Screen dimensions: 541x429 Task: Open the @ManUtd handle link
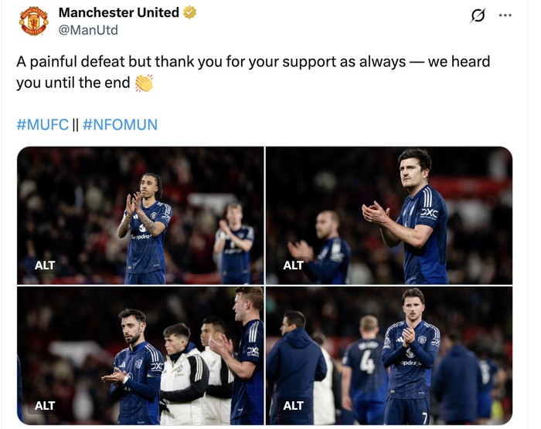88,30
